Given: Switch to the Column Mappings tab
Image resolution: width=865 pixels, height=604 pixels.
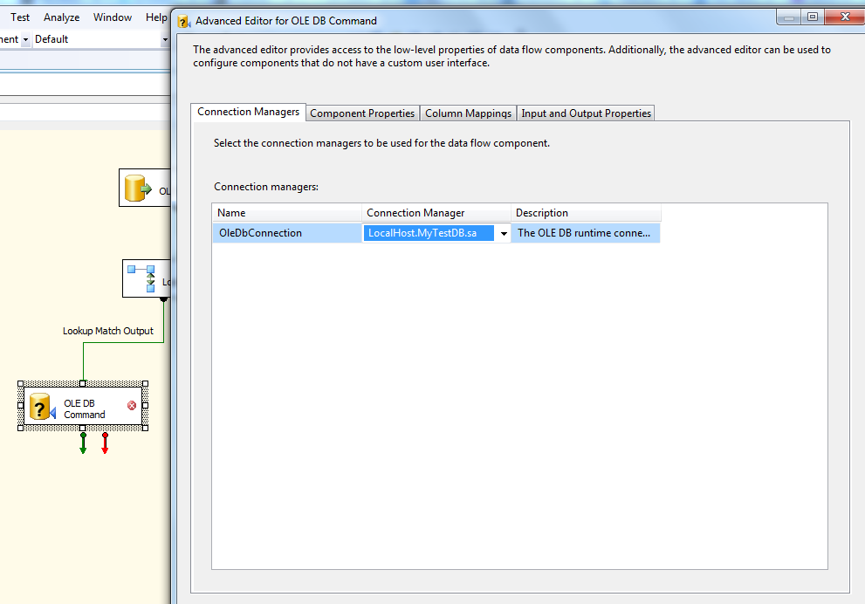Looking at the screenshot, I should tap(468, 113).
